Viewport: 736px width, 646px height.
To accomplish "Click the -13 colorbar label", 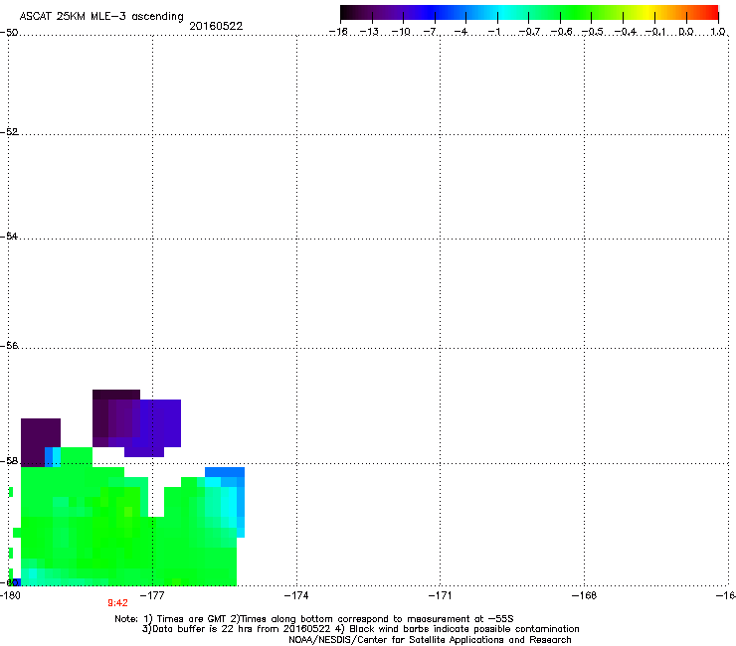I will (x=369, y=32).
